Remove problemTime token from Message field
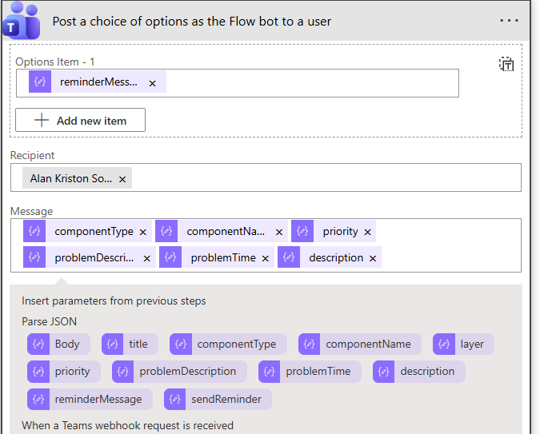This screenshot has width=540, height=434. point(265,258)
